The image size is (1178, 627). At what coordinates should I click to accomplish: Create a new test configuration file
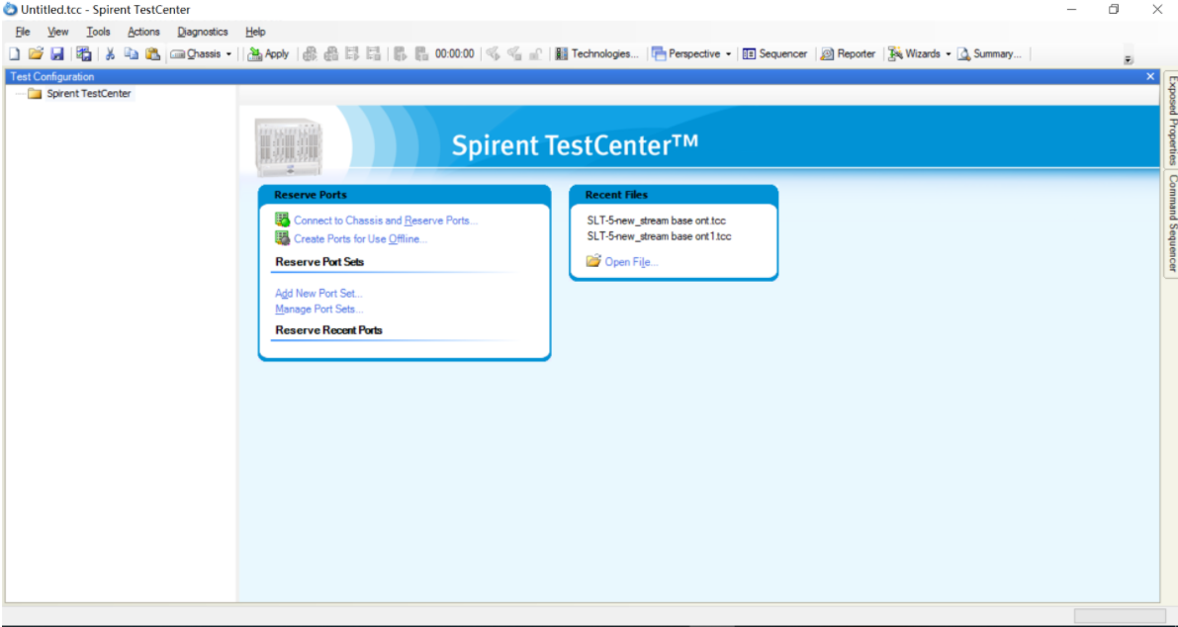[x=14, y=53]
